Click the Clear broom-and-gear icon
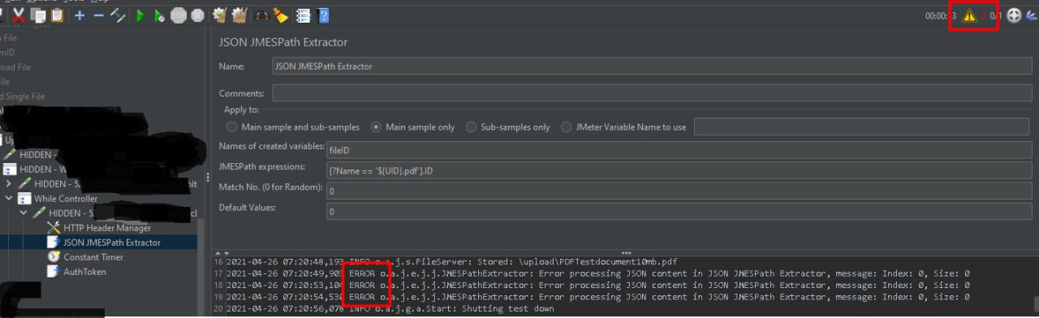The width and height of the screenshot is (1039, 318). click(x=219, y=15)
